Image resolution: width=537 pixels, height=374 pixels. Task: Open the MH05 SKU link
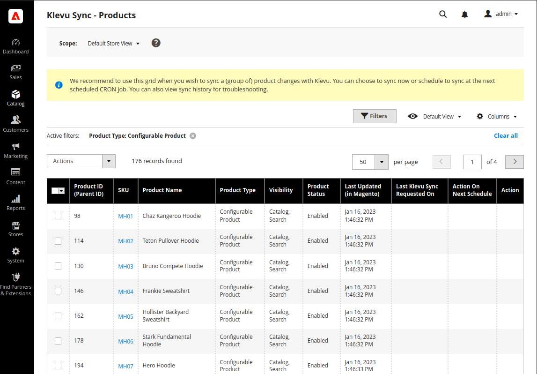(125, 316)
